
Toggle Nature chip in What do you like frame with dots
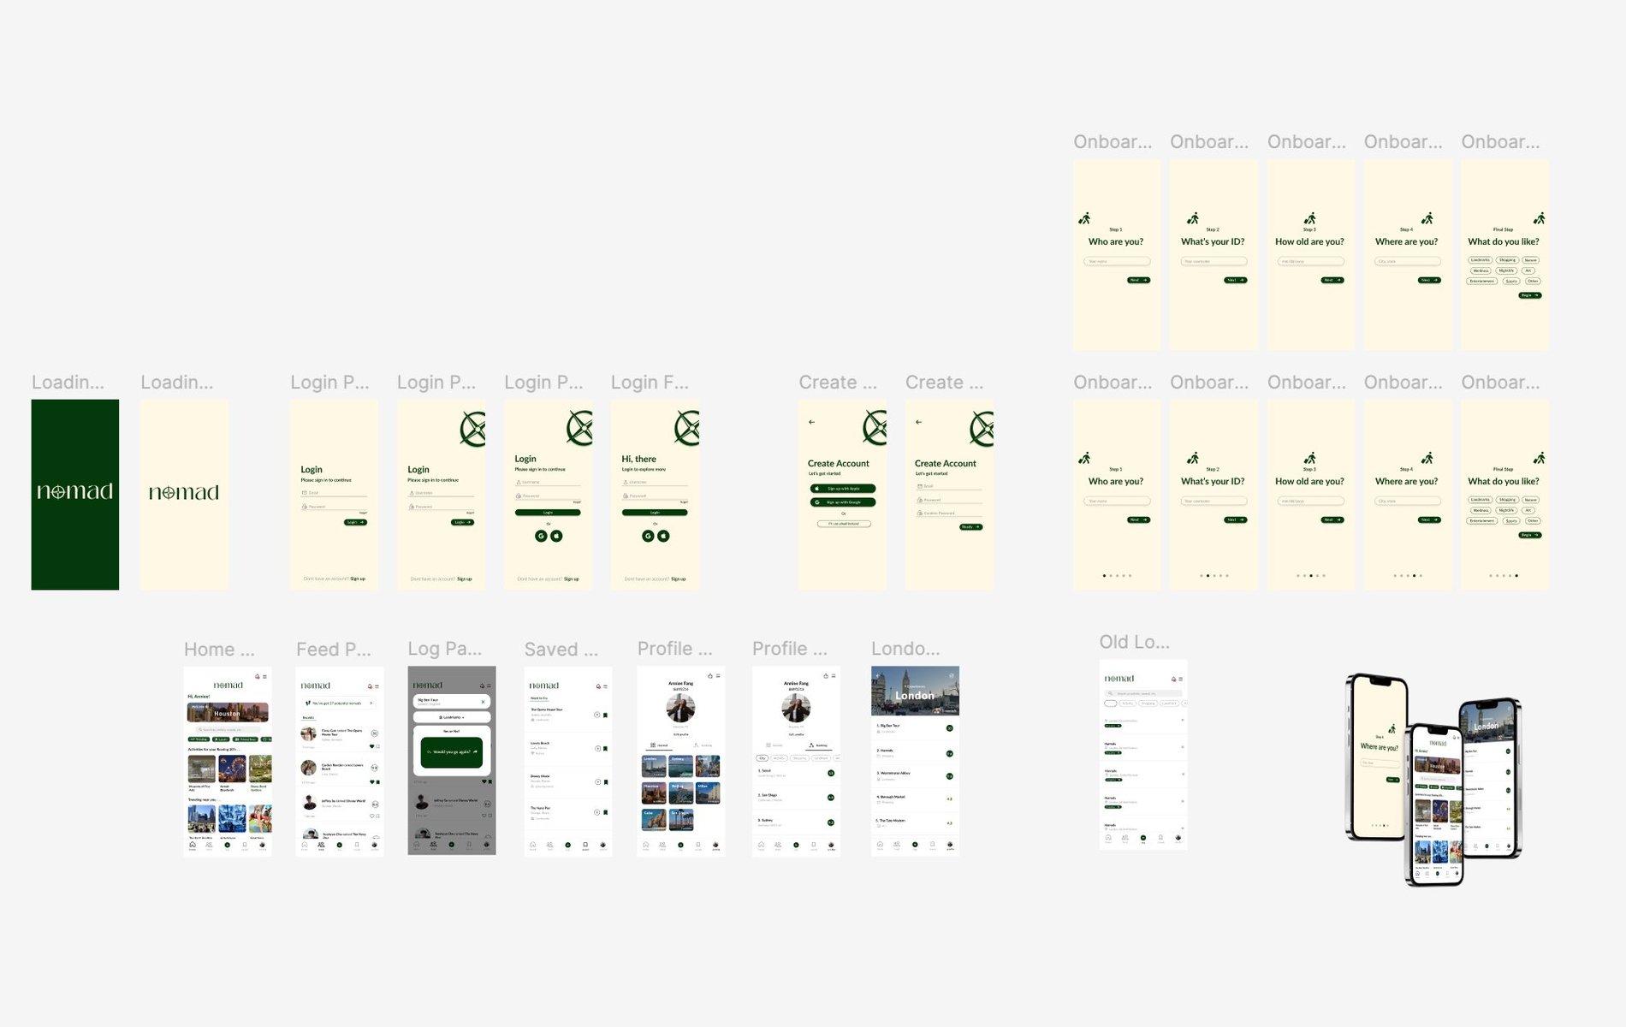[x=1530, y=500]
